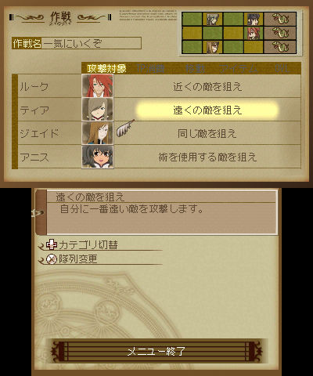Click bottom snake enemy icon in grid
The height and width of the screenshot is (376, 313).
tap(280, 47)
